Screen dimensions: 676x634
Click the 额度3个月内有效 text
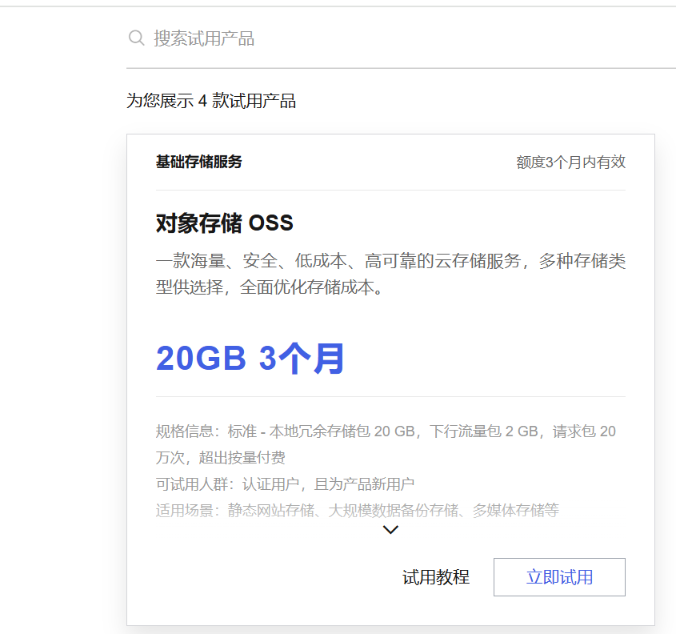[571, 163]
